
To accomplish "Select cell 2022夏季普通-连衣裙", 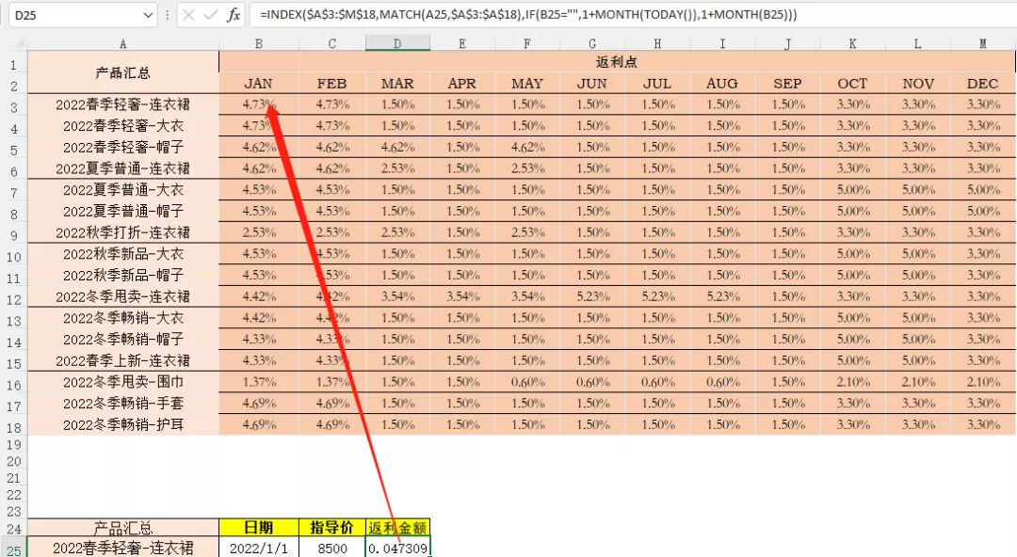I will point(122,168).
